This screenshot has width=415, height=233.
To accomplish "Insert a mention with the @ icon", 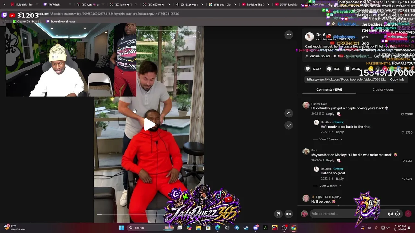I will coord(391,214).
